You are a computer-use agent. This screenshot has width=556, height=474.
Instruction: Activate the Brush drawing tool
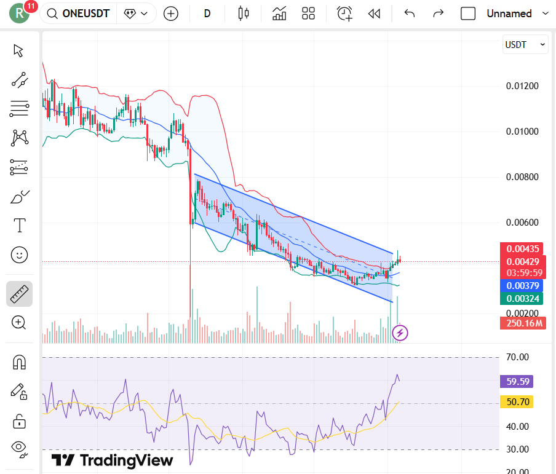[x=19, y=197]
